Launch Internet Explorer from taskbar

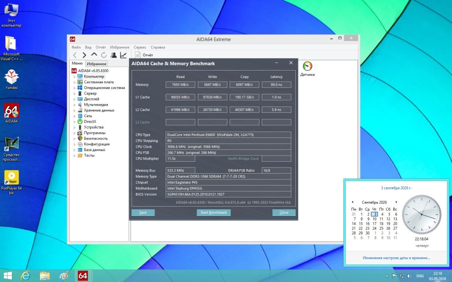click(26, 276)
